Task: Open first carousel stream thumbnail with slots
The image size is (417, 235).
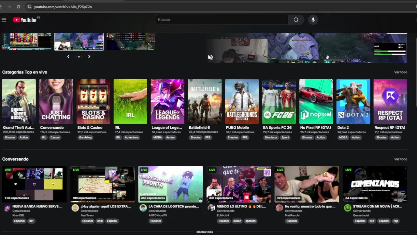Action: coord(27,41)
